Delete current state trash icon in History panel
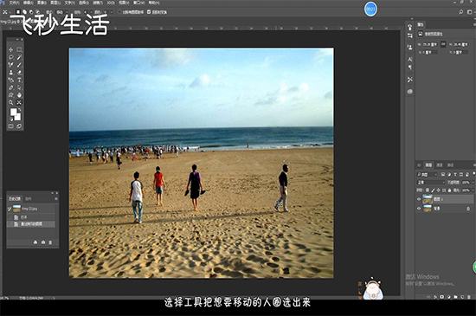Screen dimensions: 476x316 [50, 242]
